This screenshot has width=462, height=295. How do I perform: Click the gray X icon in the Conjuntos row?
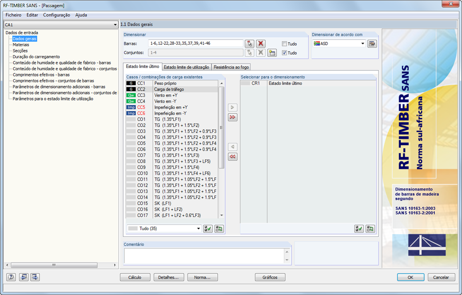pyautogui.click(x=260, y=53)
